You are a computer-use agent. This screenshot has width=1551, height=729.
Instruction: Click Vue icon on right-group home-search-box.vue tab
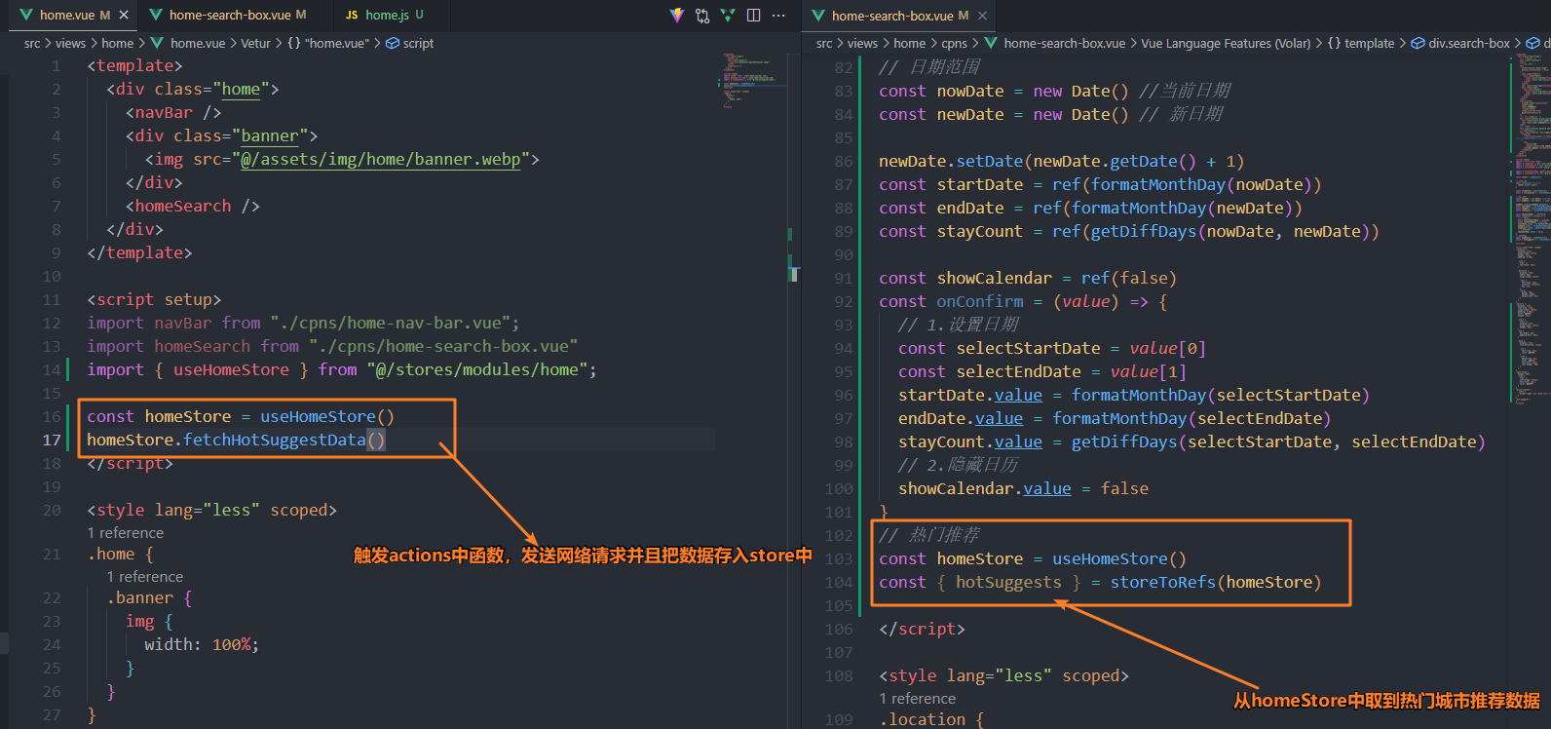click(818, 16)
